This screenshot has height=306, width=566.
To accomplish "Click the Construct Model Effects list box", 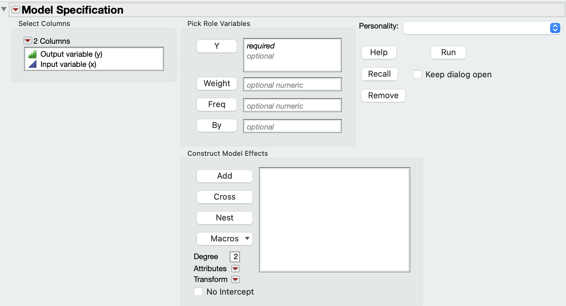I will [335, 220].
